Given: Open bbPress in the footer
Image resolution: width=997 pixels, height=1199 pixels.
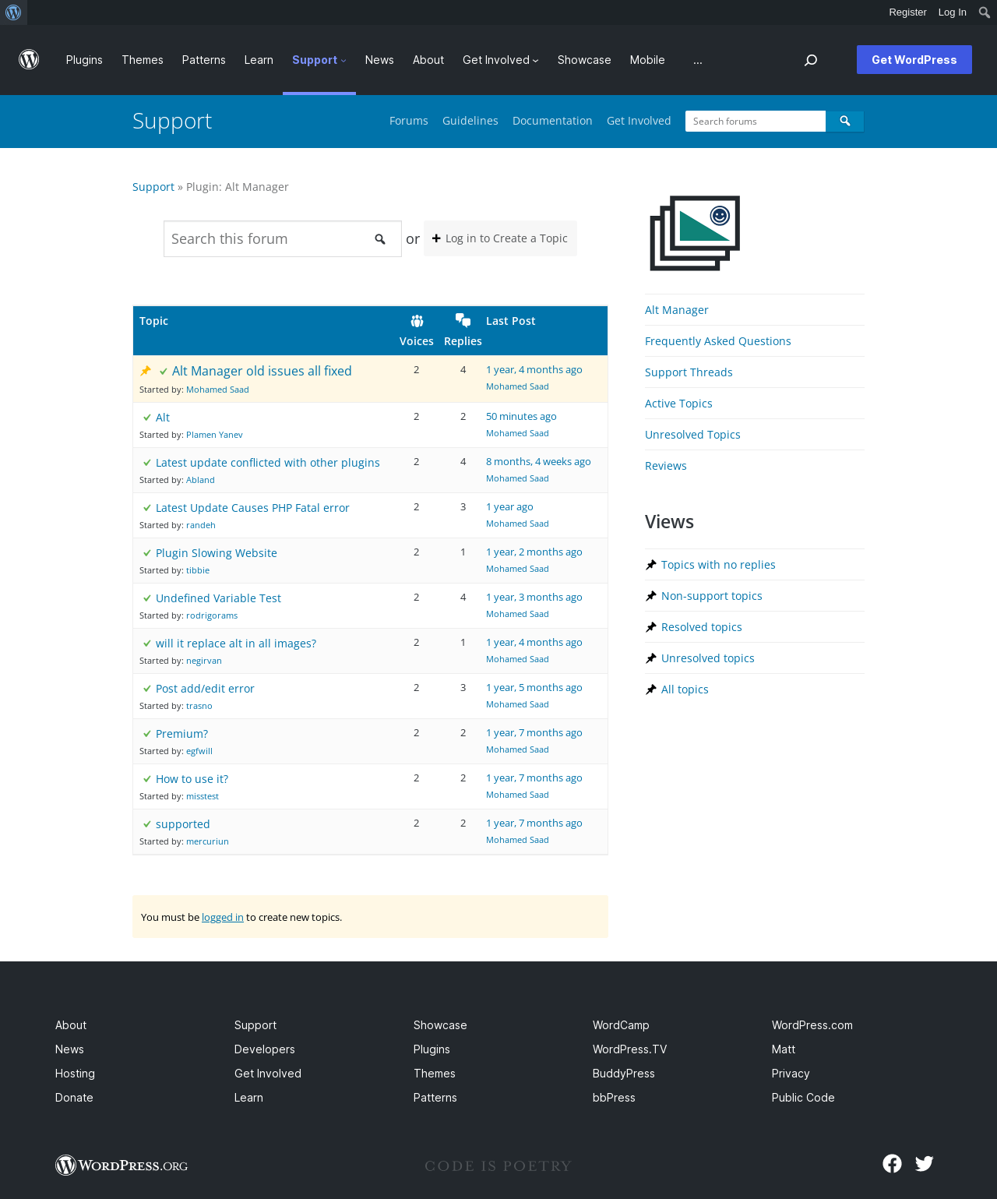Looking at the screenshot, I should pos(614,1098).
